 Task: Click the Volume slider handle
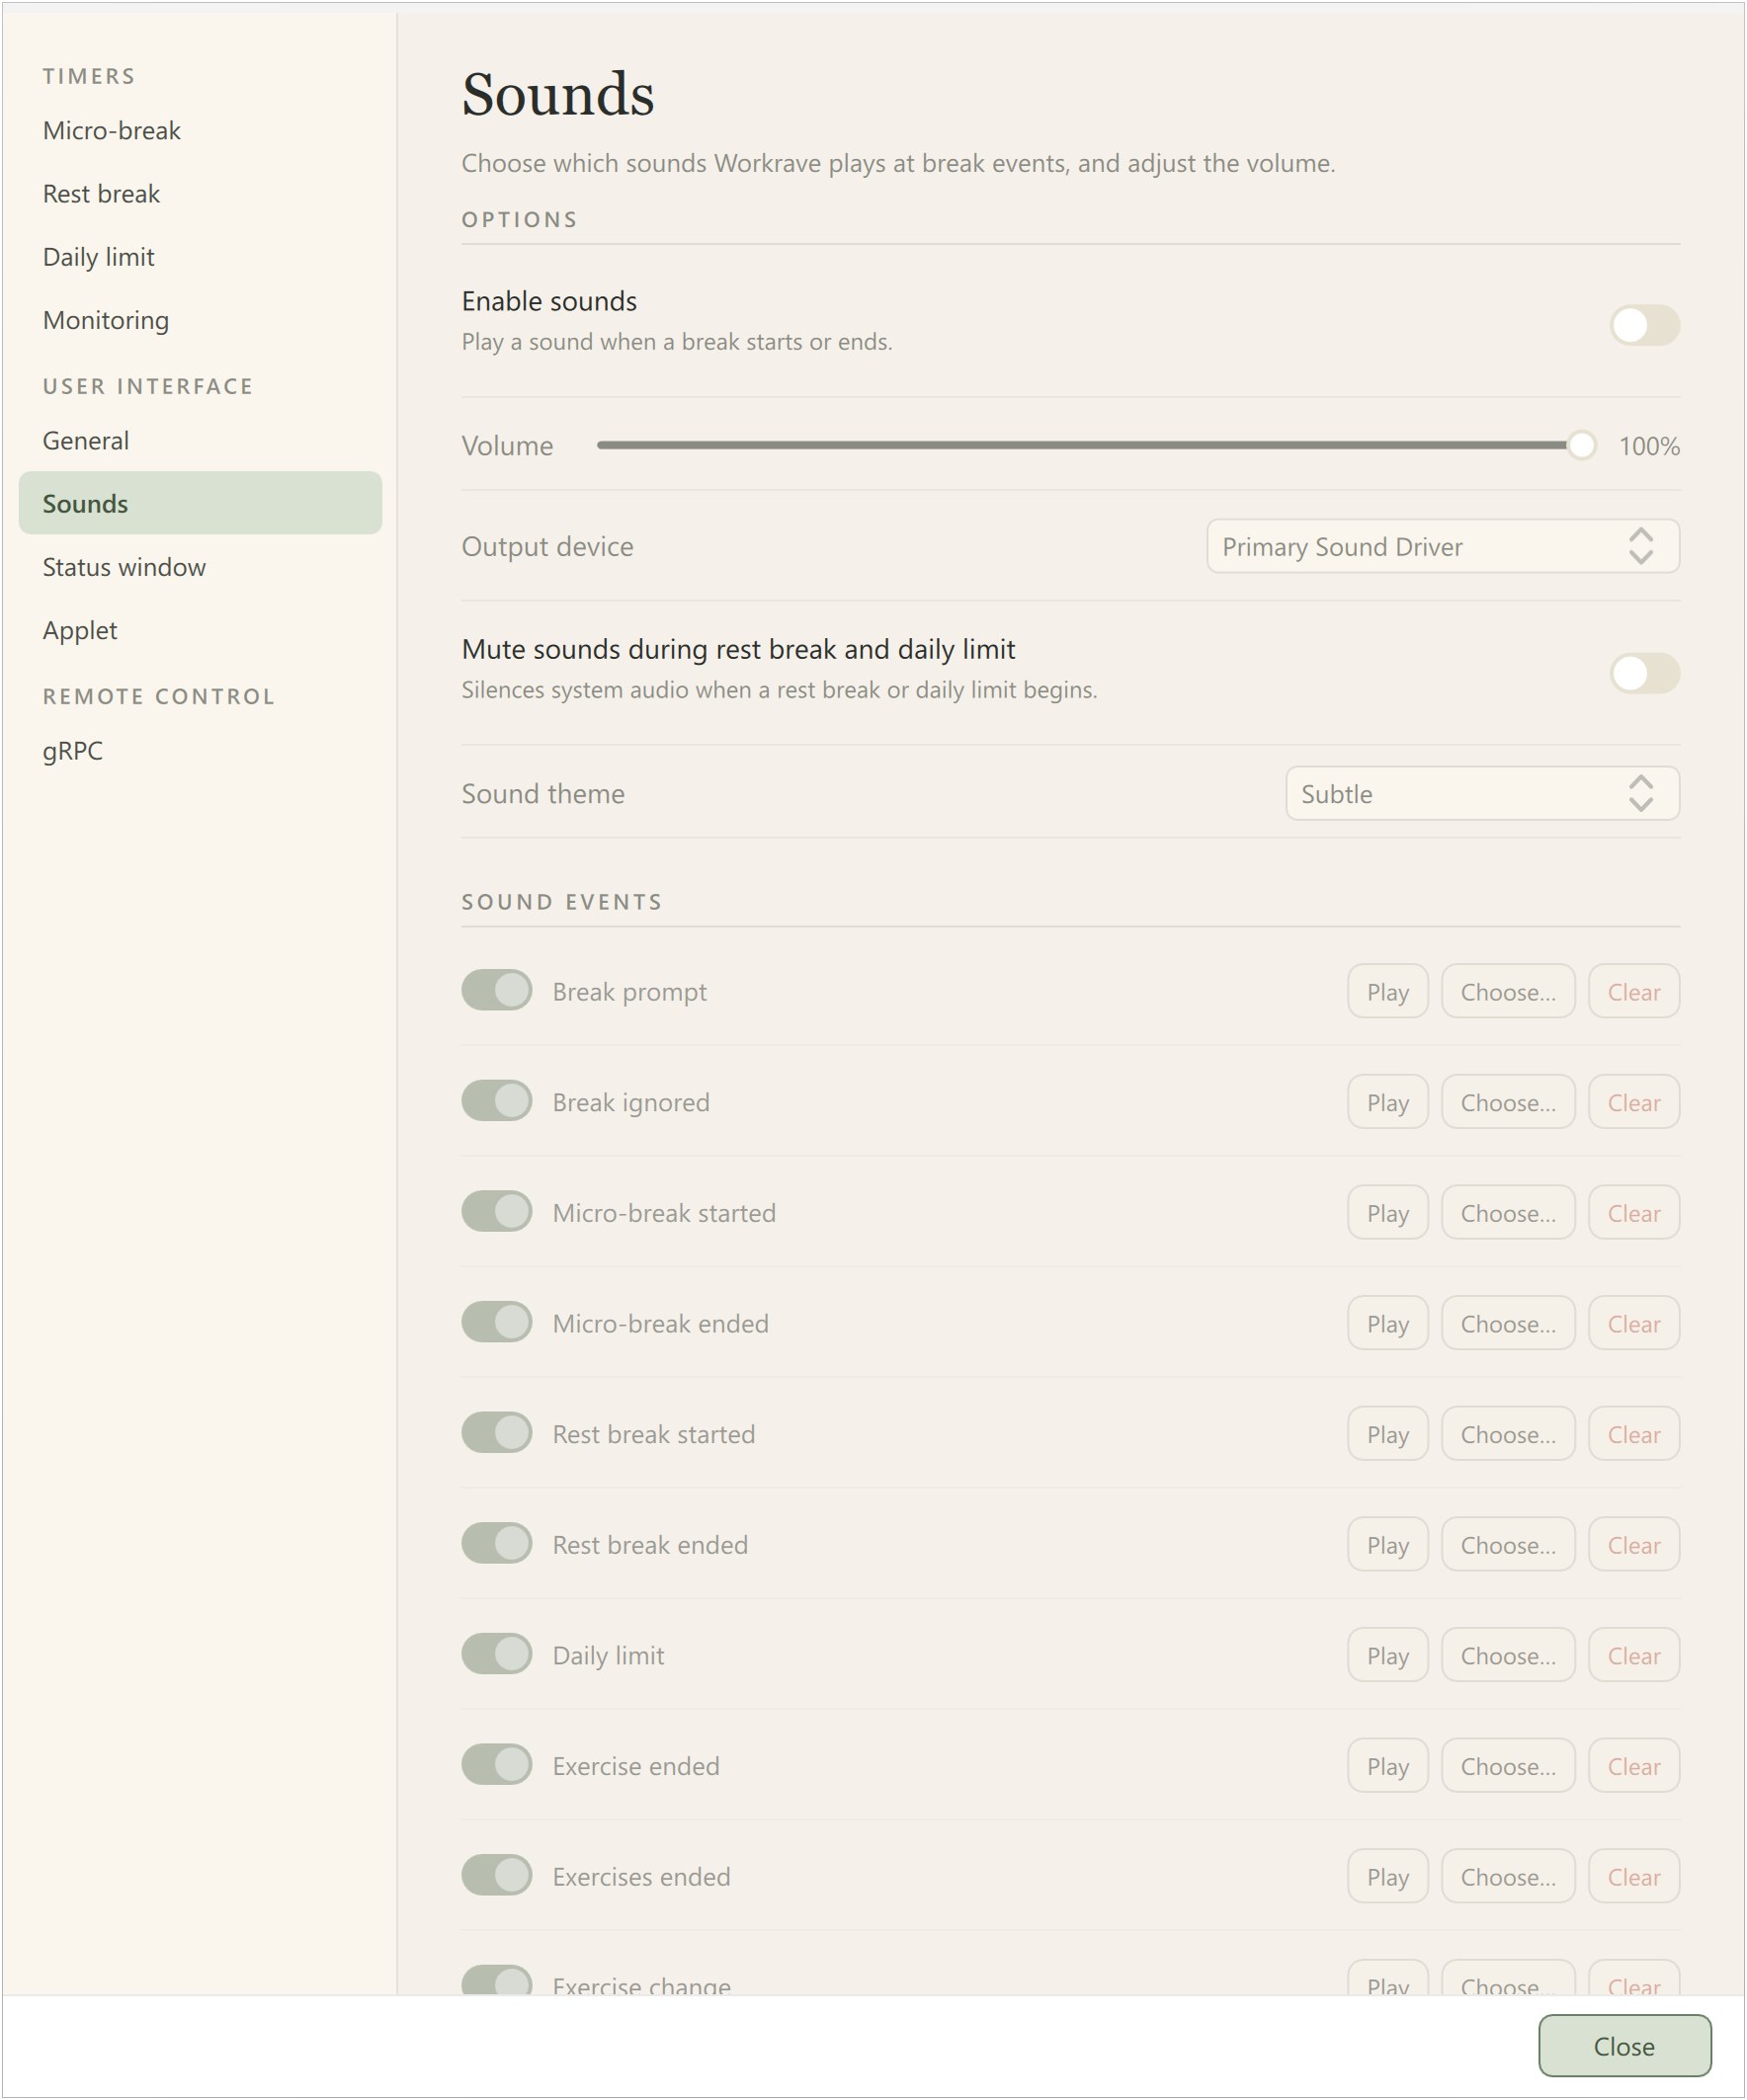[1581, 445]
